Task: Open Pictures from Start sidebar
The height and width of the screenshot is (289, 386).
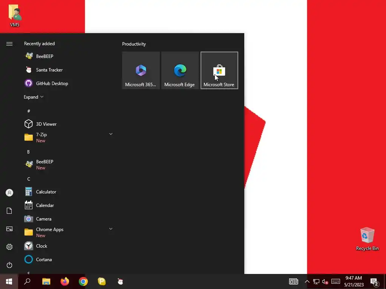Action: 9,229
